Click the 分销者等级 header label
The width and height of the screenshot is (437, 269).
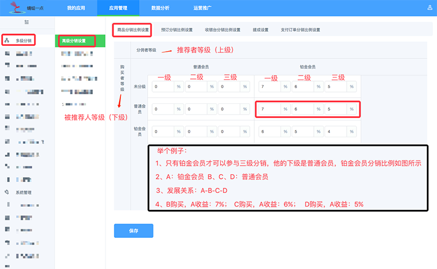point(146,50)
